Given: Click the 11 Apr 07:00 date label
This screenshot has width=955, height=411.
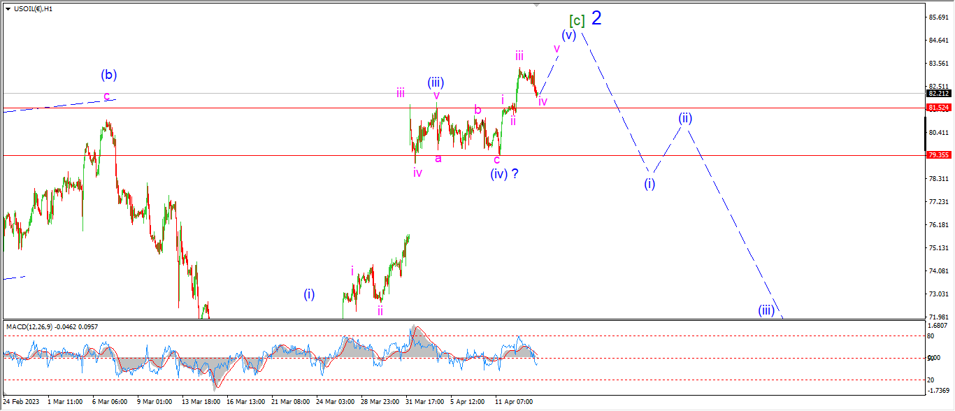Looking at the screenshot, I should point(514,402).
